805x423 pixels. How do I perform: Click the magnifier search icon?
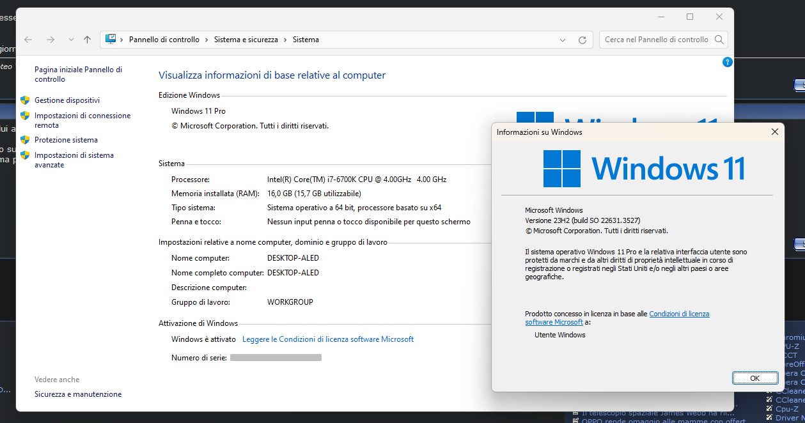click(x=719, y=40)
